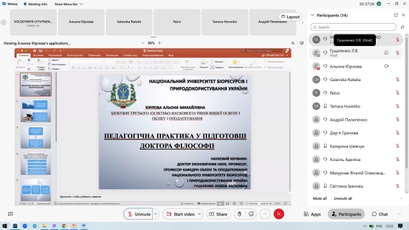Select participant Мазурчак Віталій
The image size is (409, 230).
coord(356,172)
